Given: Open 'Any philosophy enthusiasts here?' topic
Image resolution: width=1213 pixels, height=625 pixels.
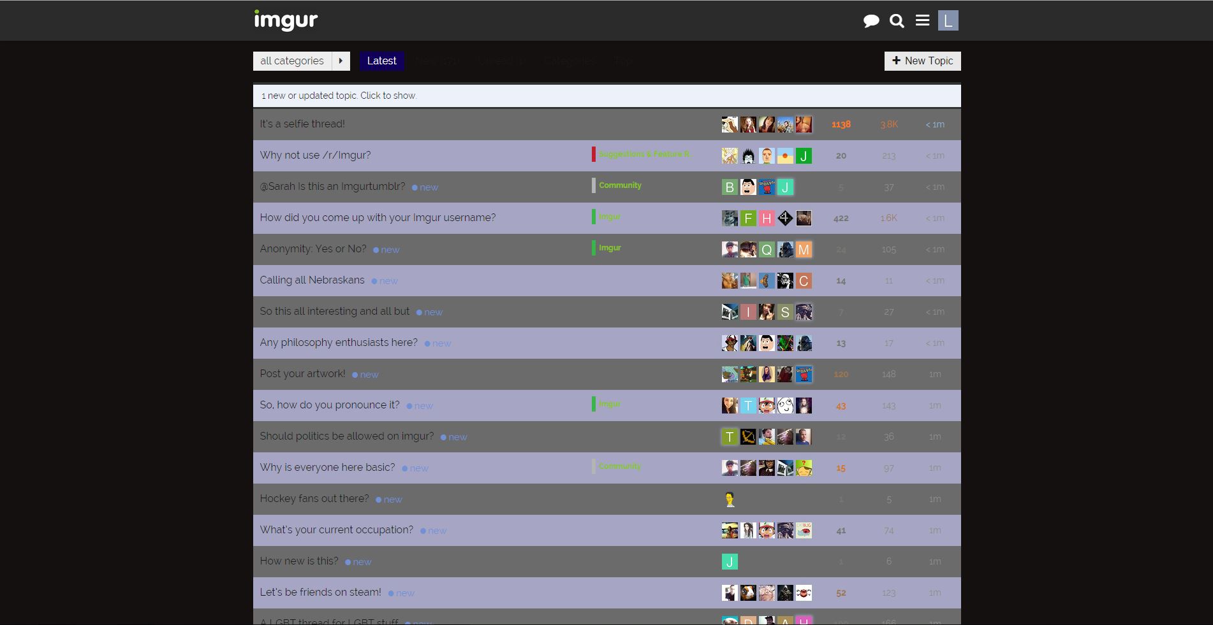Looking at the screenshot, I should coord(339,342).
